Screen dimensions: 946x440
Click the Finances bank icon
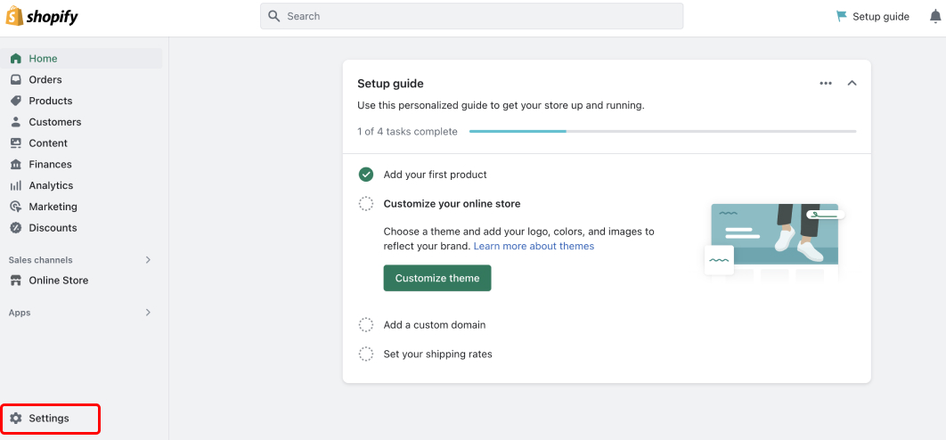pyautogui.click(x=16, y=164)
